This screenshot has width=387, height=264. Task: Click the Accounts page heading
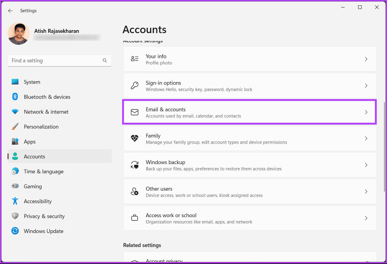145,30
